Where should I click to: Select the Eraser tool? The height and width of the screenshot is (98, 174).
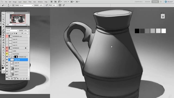pos(3,40)
